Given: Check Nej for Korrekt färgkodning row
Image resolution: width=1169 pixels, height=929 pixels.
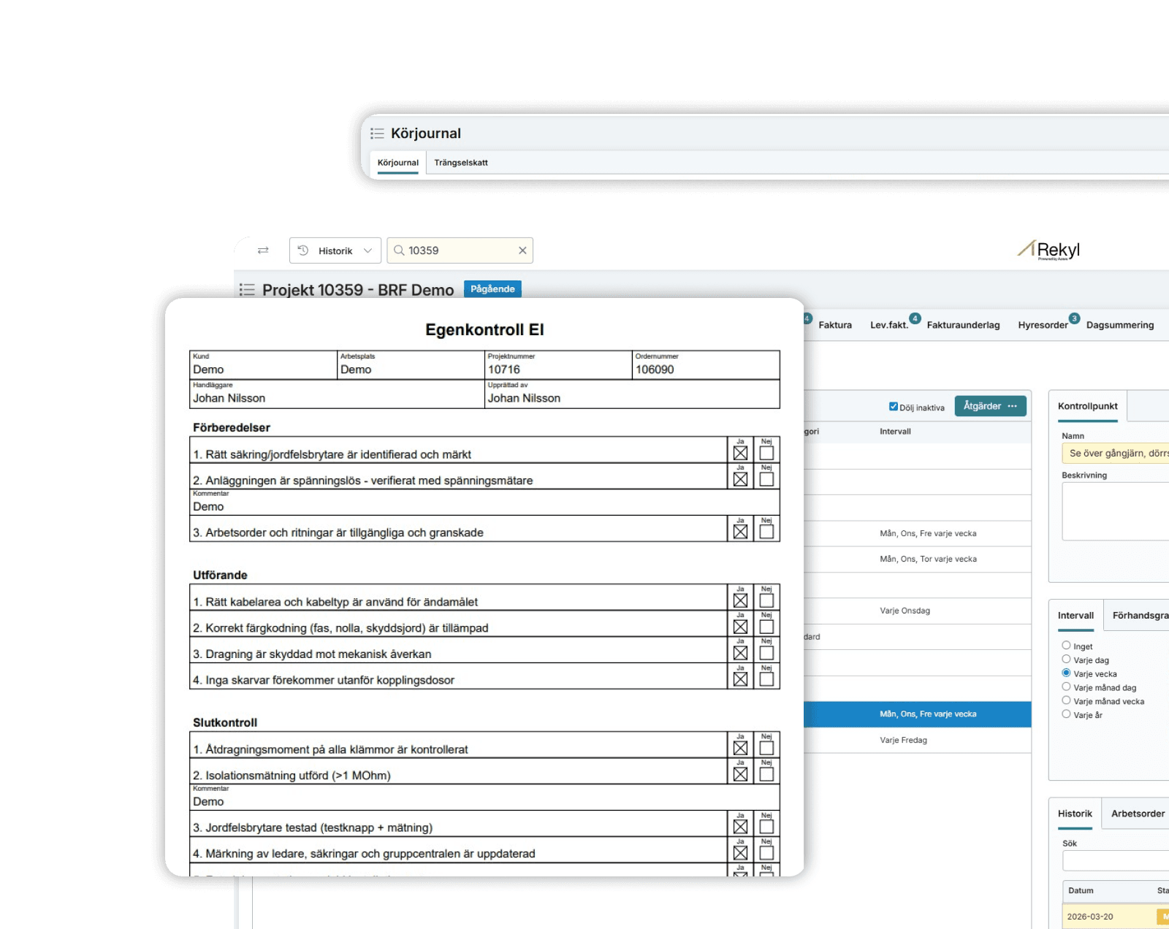Looking at the screenshot, I should (x=766, y=627).
